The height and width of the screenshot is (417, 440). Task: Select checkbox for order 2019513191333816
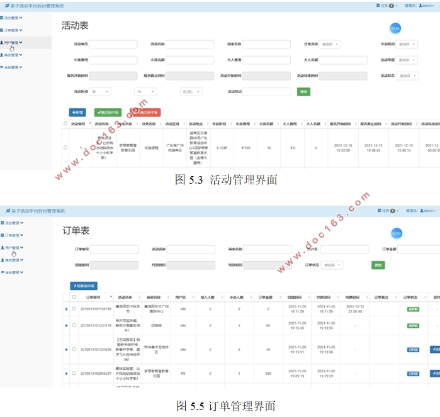coord(74,349)
